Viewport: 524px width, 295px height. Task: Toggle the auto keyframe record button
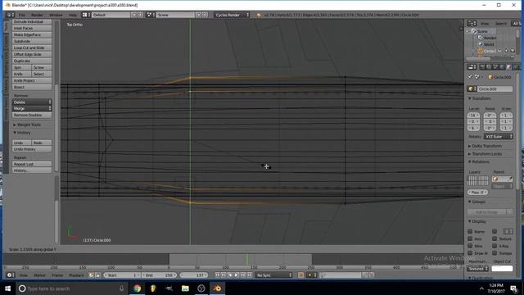[300, 275]
